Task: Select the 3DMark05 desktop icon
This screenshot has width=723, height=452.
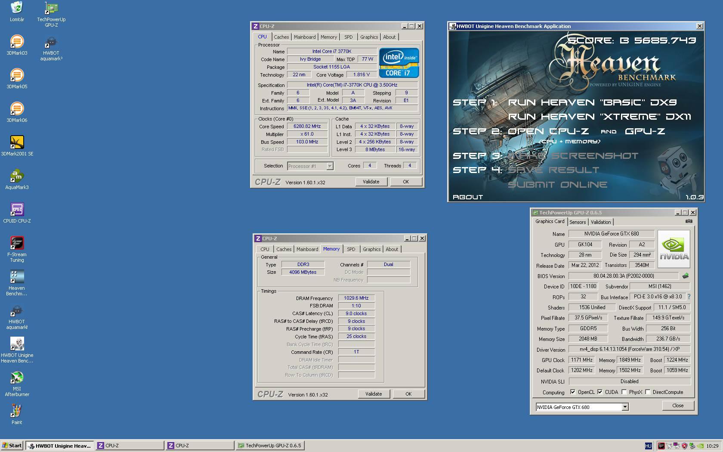Action: click(17, 79)
